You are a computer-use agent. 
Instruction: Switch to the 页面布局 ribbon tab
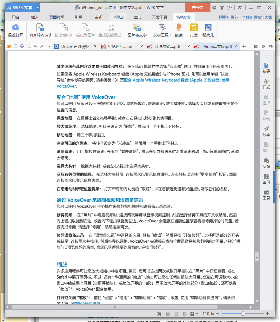click(57, 17)
